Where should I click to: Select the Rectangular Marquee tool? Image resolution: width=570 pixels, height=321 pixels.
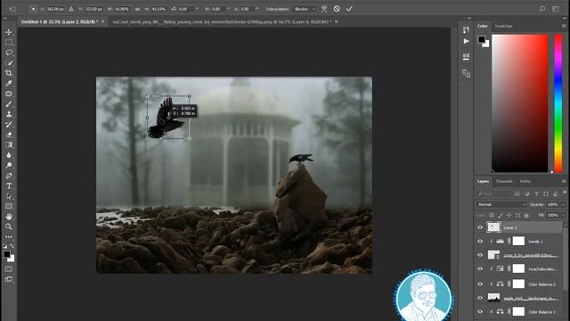9,43
